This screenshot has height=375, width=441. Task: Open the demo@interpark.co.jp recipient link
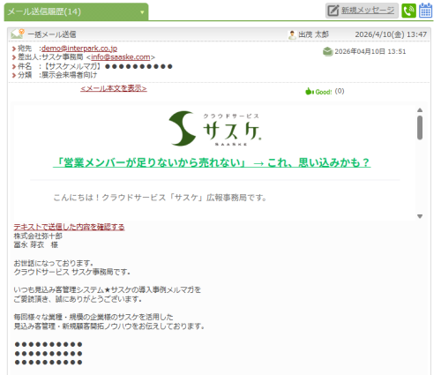pyautogui.click(x=79, y=49)
